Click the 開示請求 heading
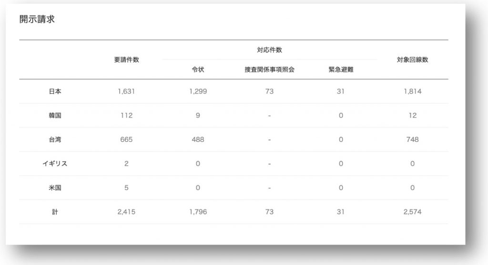Image resolution: width=488 pixels, height=265 pixels. pos(37,19)
